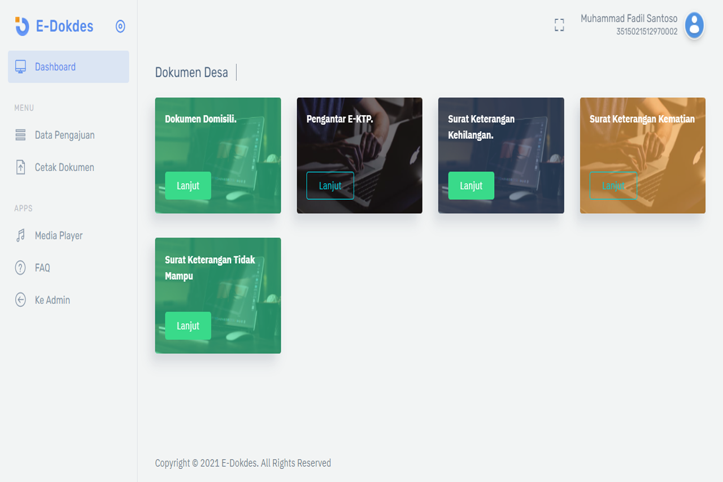Click the Muhammad Fadil Santoso username
This screenshot has width=723, height=482.
[x=629, y=19]
